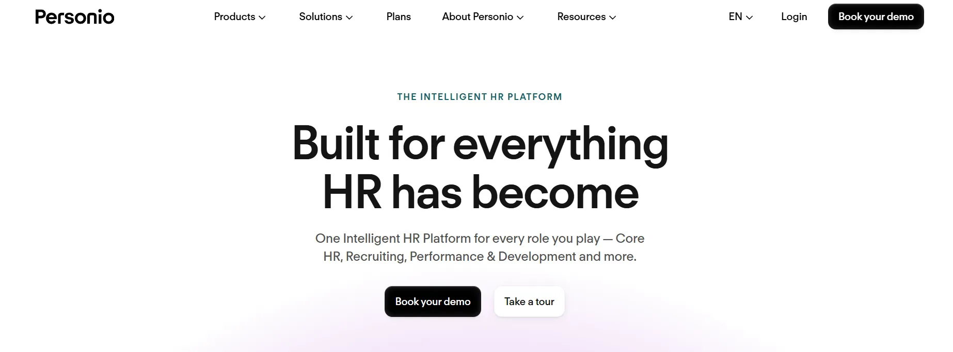Click the chevron arrow next to Resources
Viewport: 953px width, 352px height.
coord(613,18)
